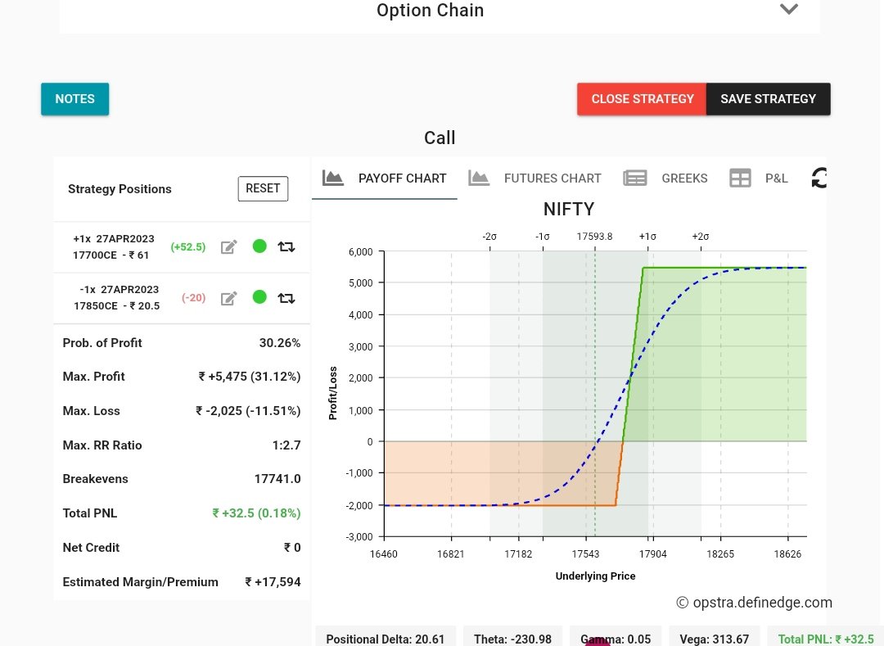Click the Futures Chart area icon

[x=479, y=178]
